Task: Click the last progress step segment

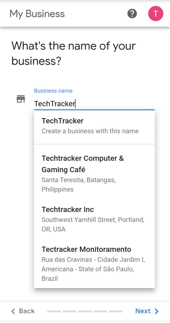Action: [116, 311]
